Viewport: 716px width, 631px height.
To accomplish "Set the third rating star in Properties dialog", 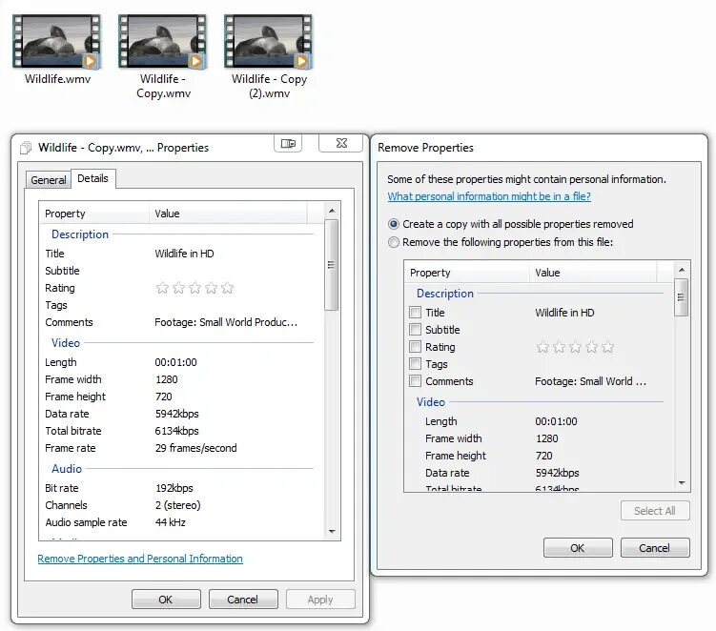I will coord(195,288).
